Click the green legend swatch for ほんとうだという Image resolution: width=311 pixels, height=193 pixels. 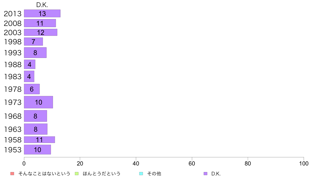pyautogui.click(x=77, y=174)
